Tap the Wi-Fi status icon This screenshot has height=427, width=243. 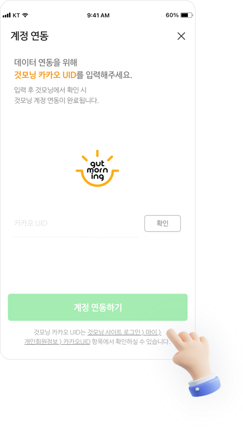[x=26, y=15]
